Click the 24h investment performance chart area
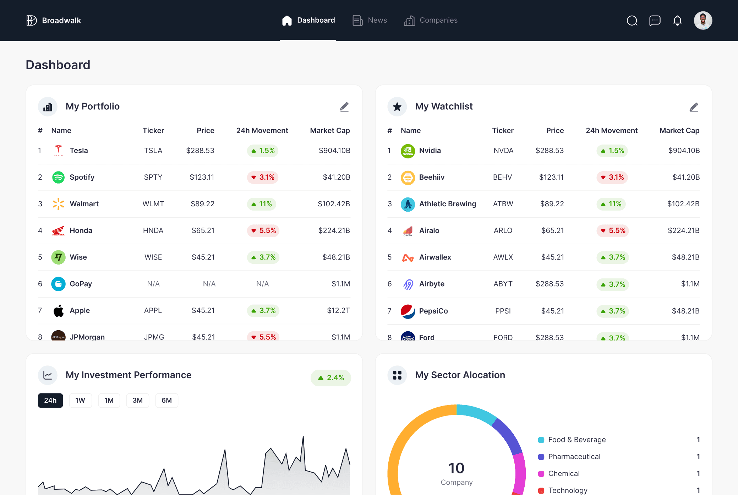The image size is (738, 495). pyautogui.click(x=194, y=465)
